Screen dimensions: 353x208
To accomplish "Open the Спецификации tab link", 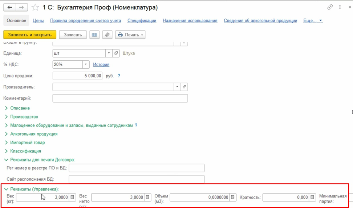I will [142, 20].
